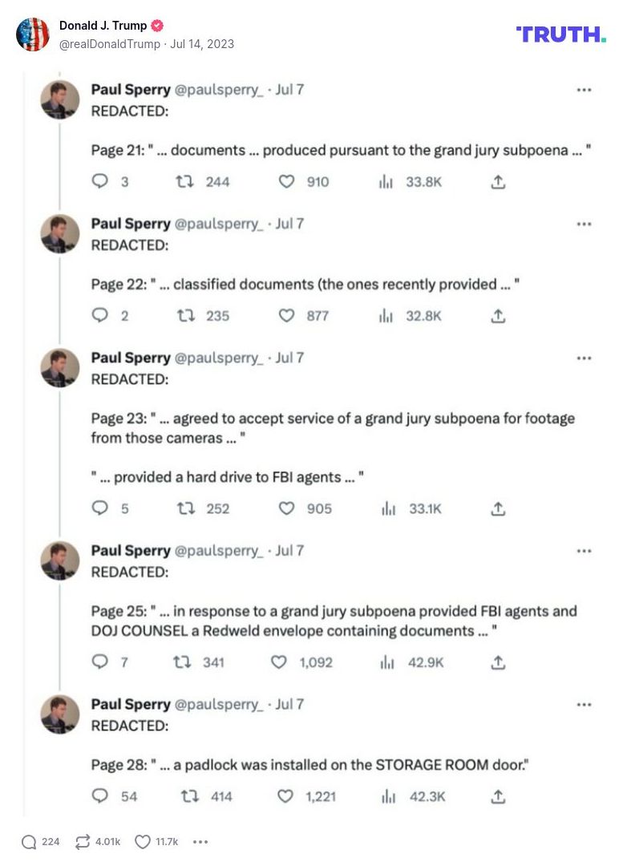Open options menu on the Page 28 tweet
The width and height of the screenshot is (623, 866).
coord(584,705)
